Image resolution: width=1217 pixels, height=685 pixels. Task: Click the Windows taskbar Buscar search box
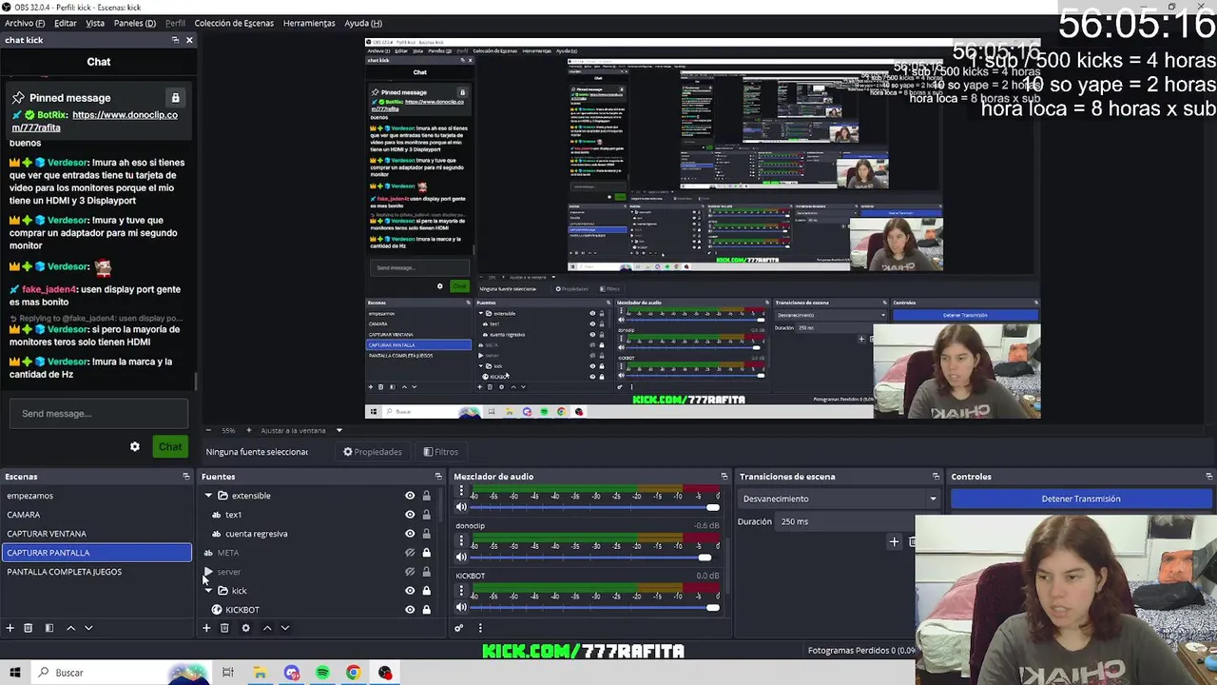point(100,673)
